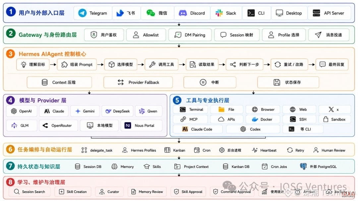Image resolution: width=358 pixels, height=201 pixels.
Task: Select the Provider Fallback box
Action: coord(138,82)
